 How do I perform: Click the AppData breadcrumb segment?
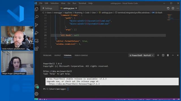[x=68, y=13]
